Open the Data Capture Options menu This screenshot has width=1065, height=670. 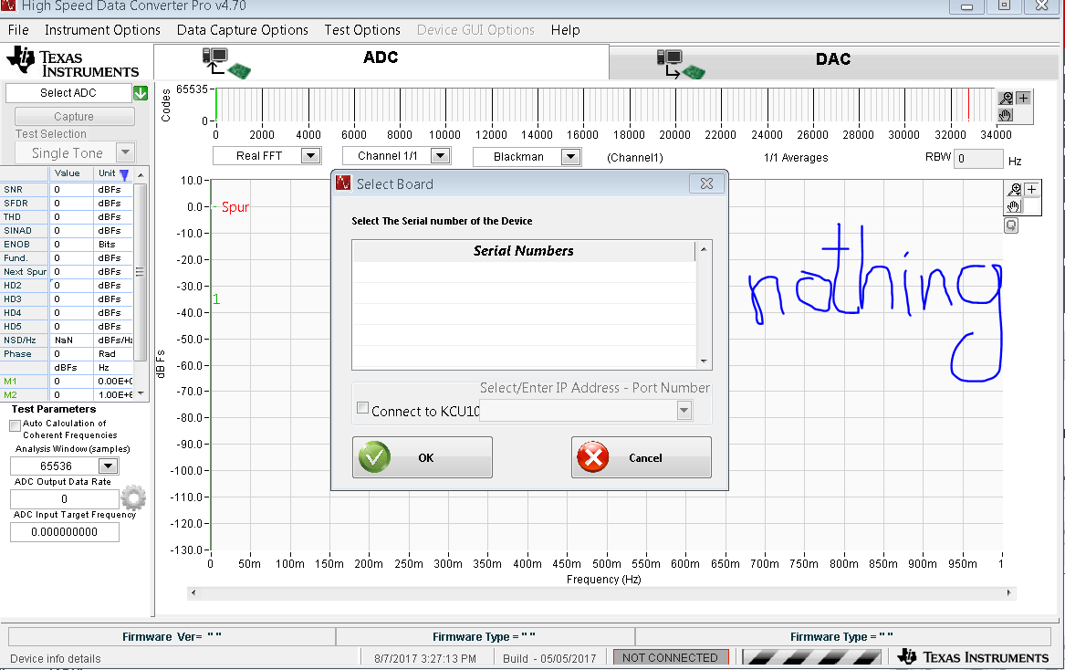click(243, 30)
